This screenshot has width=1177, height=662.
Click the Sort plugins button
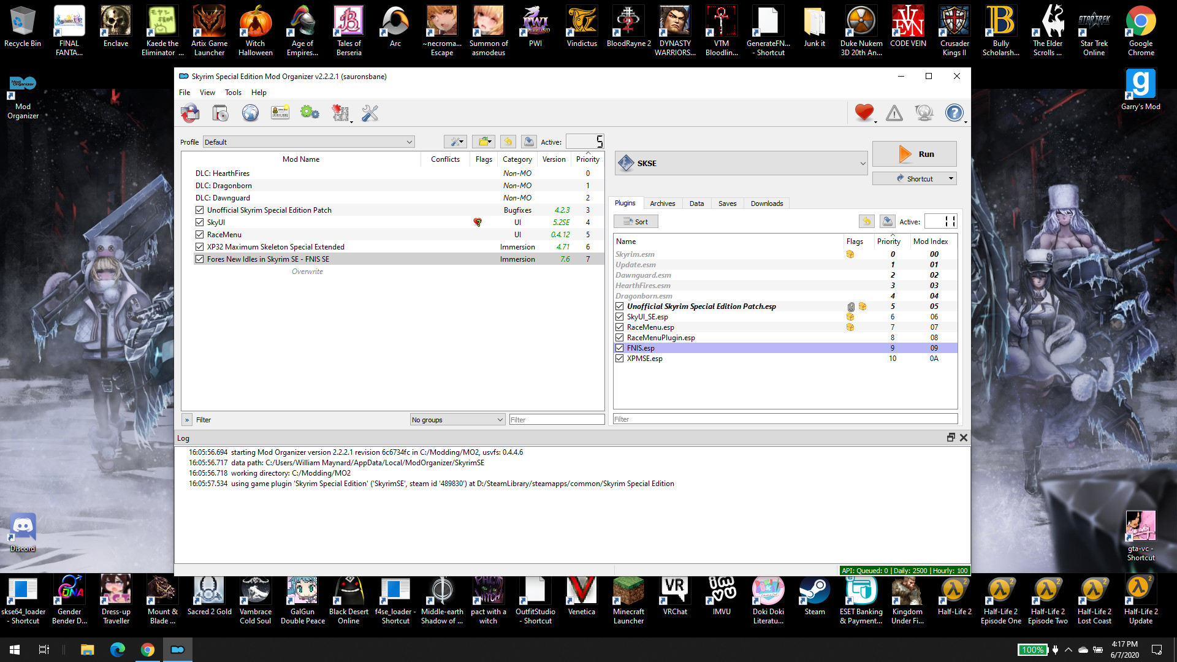pyautogui.click(x=636, y=222)
